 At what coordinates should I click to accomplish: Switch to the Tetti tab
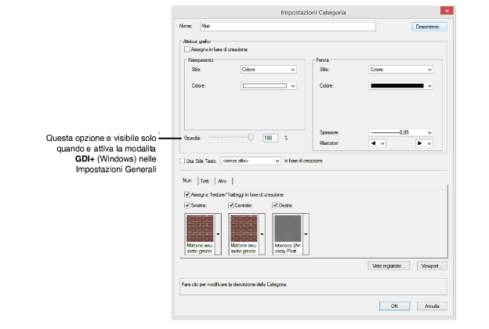(x=205, y=181)
